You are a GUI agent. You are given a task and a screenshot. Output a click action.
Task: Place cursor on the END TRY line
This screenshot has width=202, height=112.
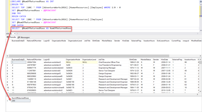[x=16, y=13]
